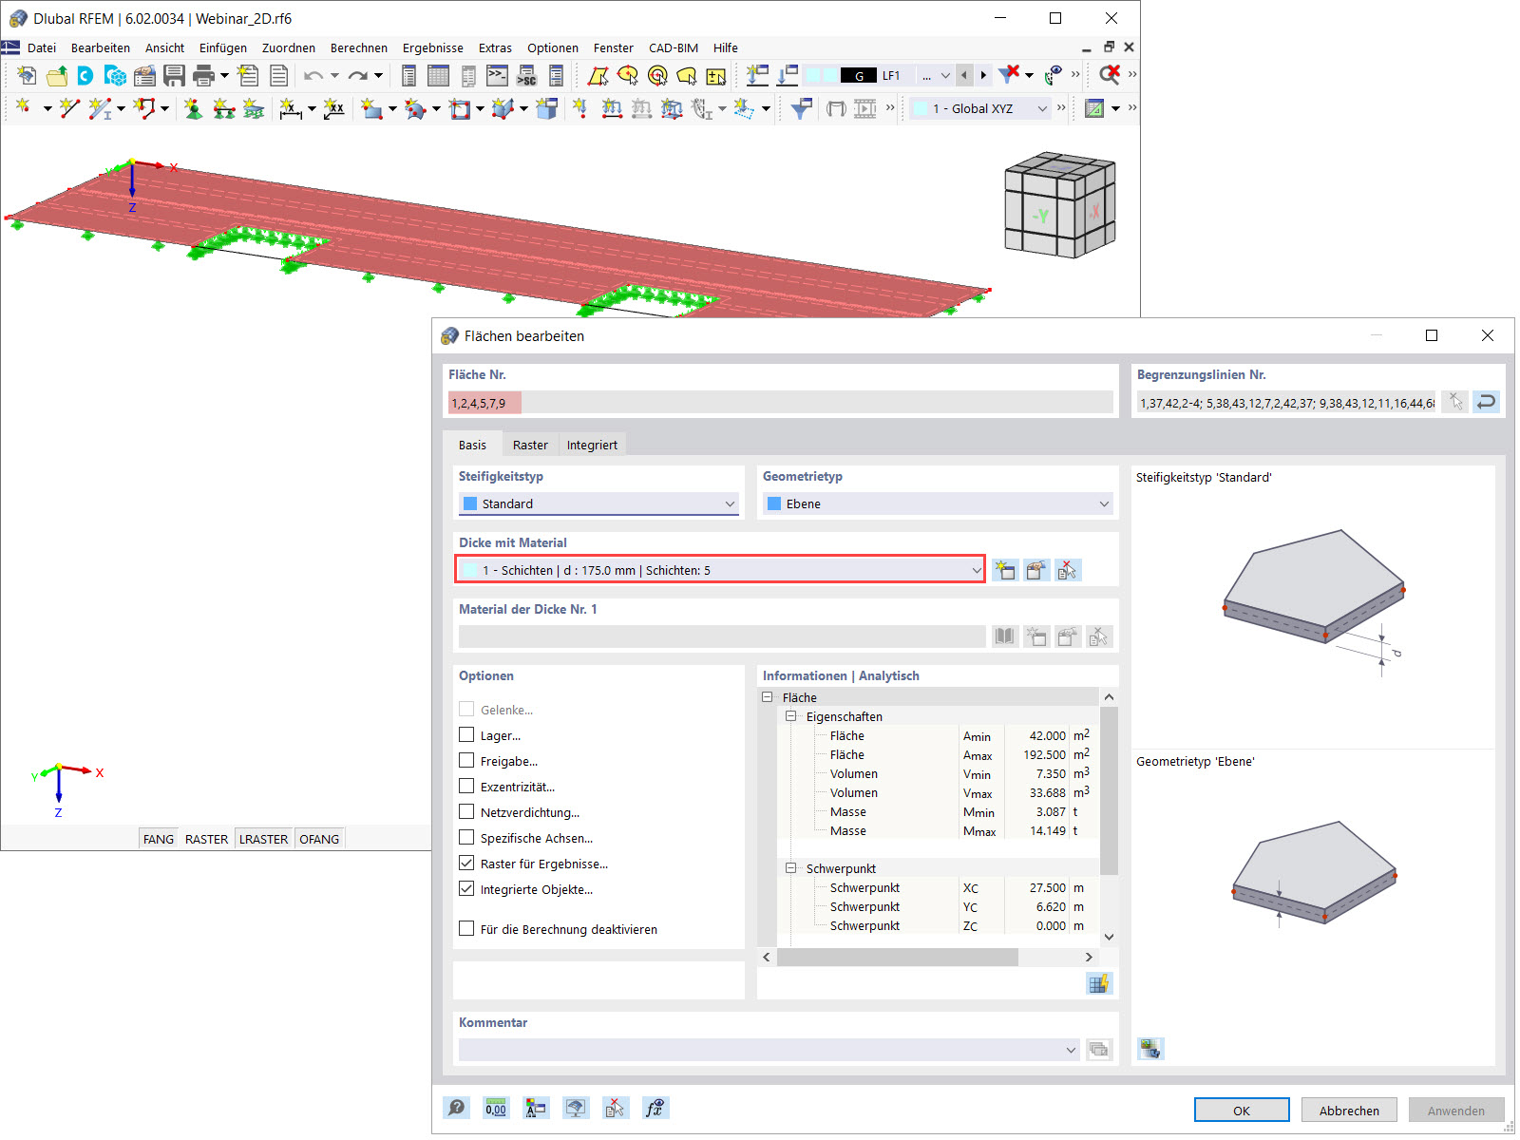
Task: Click the Print icon in the toolbar
Action: click(203, 75)
